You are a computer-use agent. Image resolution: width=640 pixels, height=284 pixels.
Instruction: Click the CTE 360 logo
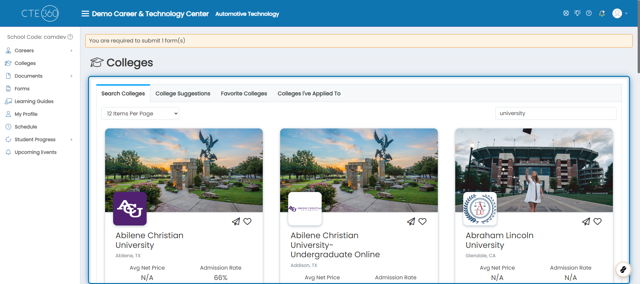[x=40, y=13]
